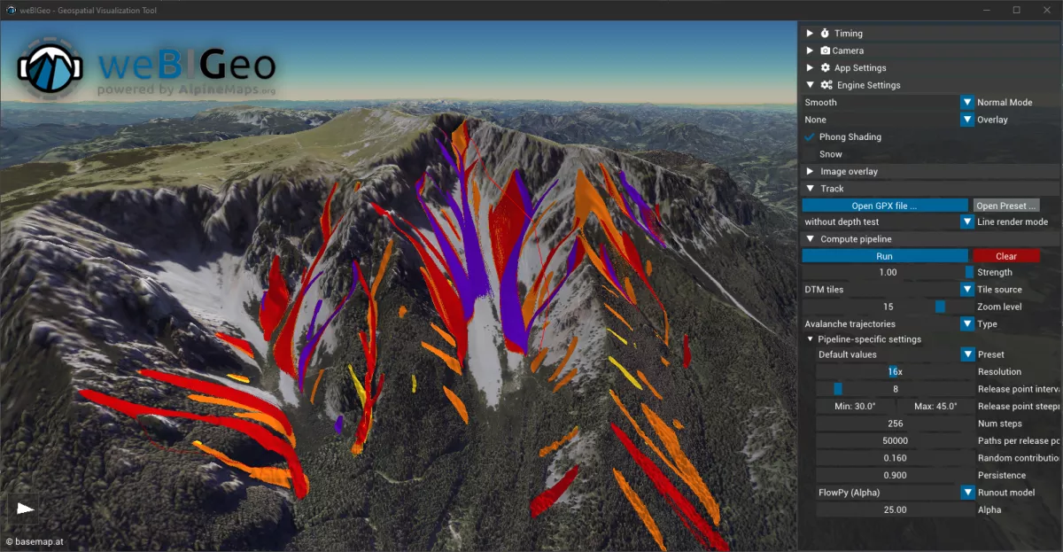Expand the Image overlay section

click(x=809, y=171)
